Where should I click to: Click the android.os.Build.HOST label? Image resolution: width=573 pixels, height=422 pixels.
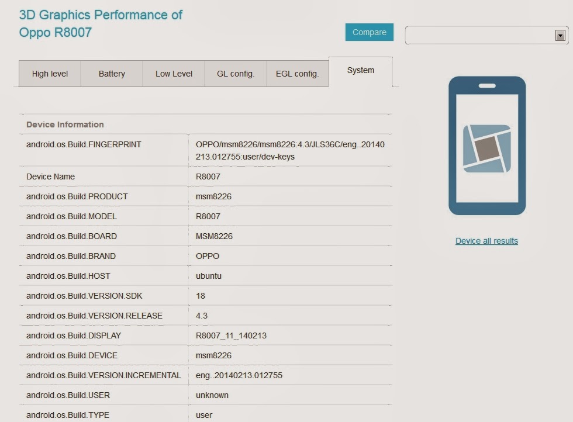click(68, 276)
